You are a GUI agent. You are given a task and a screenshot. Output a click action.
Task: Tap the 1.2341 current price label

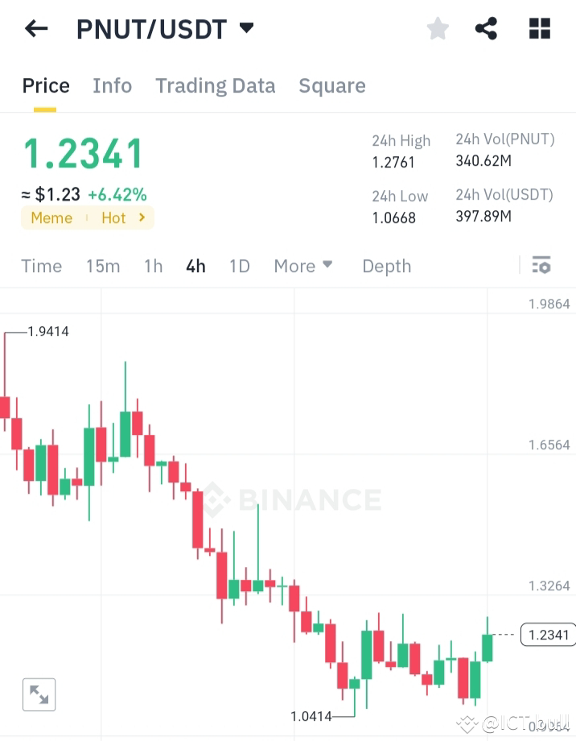point(548,635)
